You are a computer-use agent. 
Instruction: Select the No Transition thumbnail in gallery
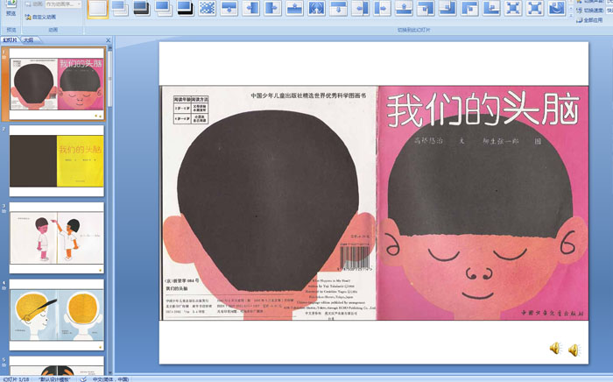(97, 9)
